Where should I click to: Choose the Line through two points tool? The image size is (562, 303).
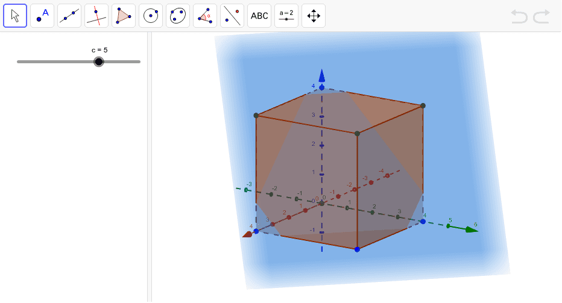[x=69, y=16]
